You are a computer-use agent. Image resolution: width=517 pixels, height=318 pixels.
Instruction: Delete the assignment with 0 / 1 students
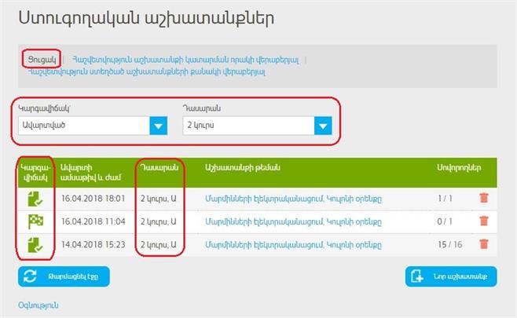coord(483,221)
